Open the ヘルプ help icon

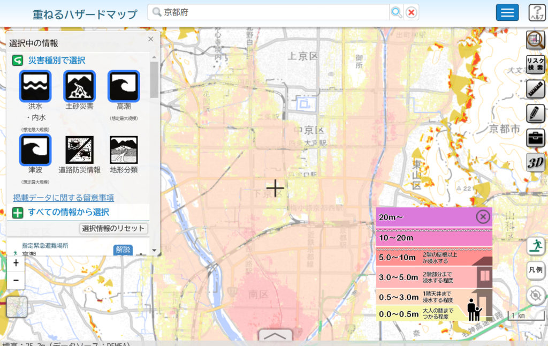point(537,12)
